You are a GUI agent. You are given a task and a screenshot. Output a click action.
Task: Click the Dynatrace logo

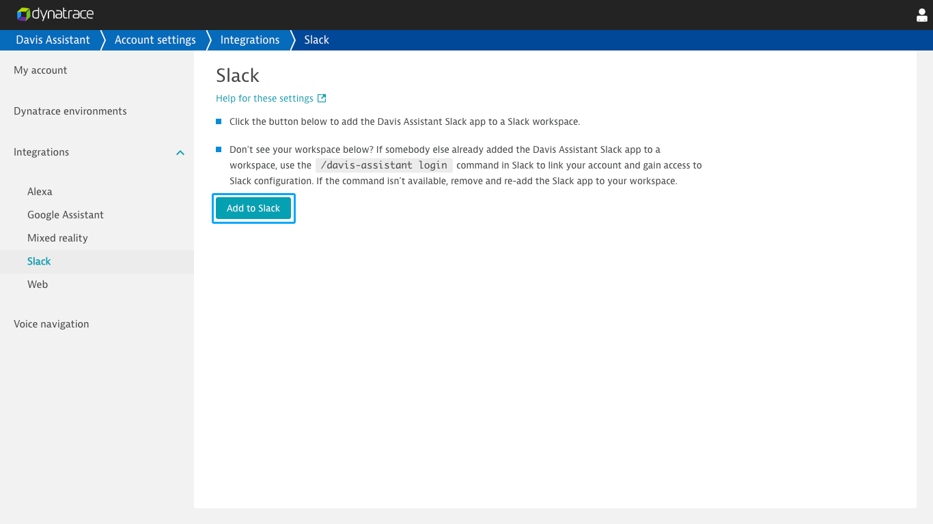tap(55, 14)
